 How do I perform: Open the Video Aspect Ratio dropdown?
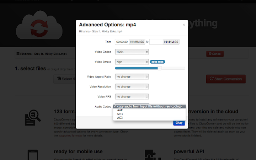click(x=132, y=76)
